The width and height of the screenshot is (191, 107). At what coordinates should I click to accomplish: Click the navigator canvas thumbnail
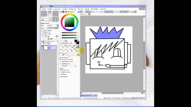pos(50,13)
